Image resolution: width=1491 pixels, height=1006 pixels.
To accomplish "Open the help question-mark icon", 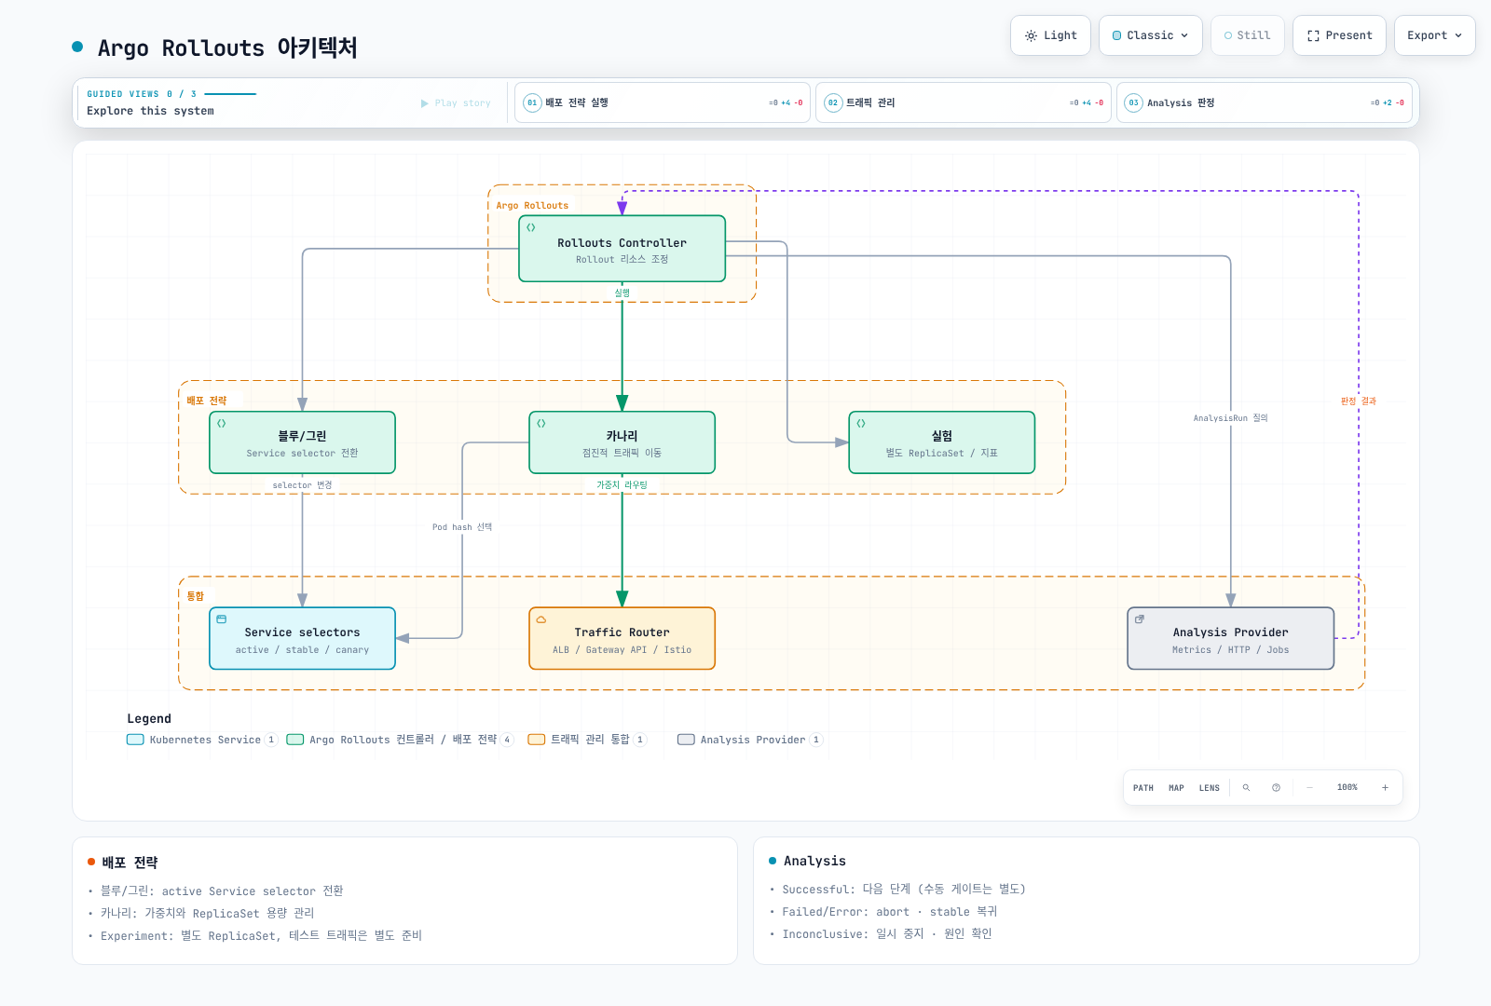I will click(1276, 788).
